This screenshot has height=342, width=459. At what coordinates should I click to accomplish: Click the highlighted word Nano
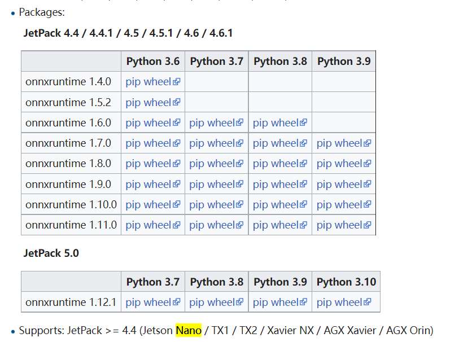[189, 330]
